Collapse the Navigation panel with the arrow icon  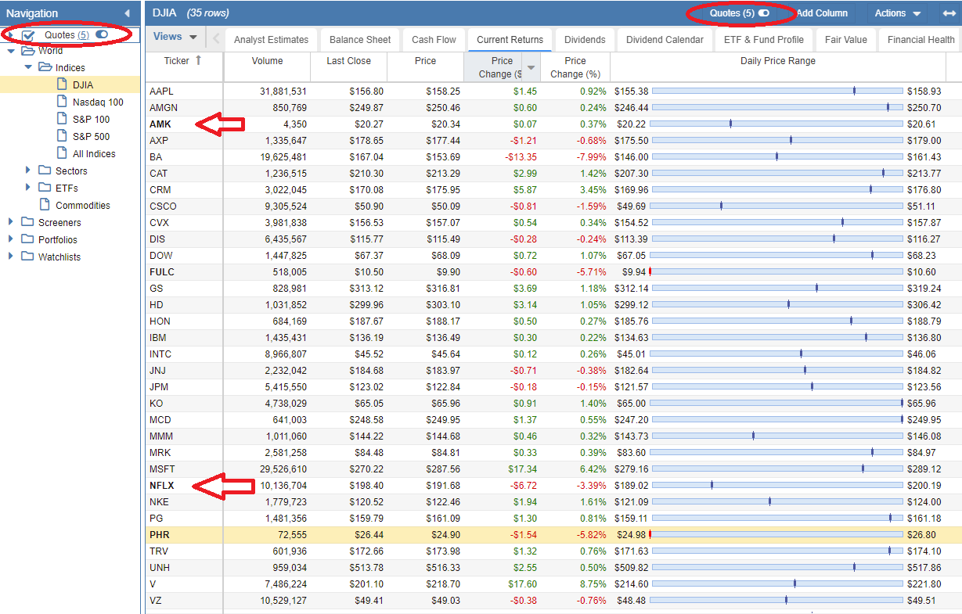click(x=127, y=13)
